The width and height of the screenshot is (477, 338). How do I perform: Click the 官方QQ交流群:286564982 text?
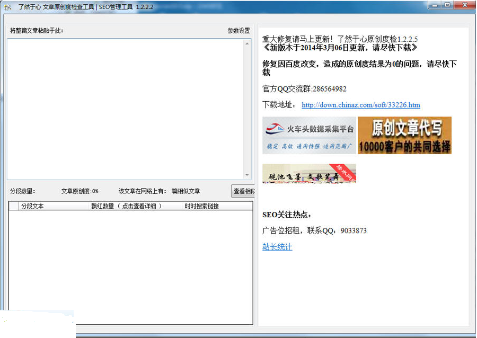tap(304, 89)
